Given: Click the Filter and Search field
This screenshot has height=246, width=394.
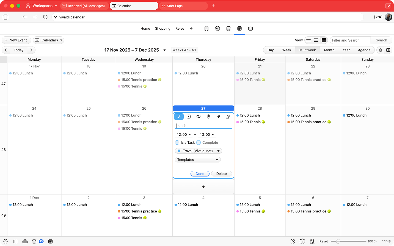Looking at the screenshot, I should [x=350, y=40].
